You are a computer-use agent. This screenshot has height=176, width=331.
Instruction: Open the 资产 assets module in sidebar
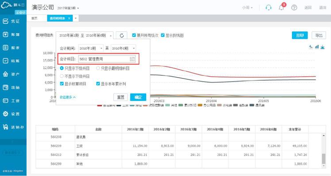(12, 74)
